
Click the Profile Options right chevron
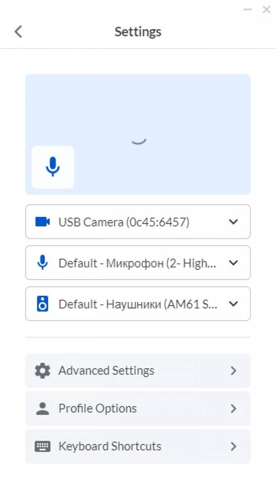[233, 409]
